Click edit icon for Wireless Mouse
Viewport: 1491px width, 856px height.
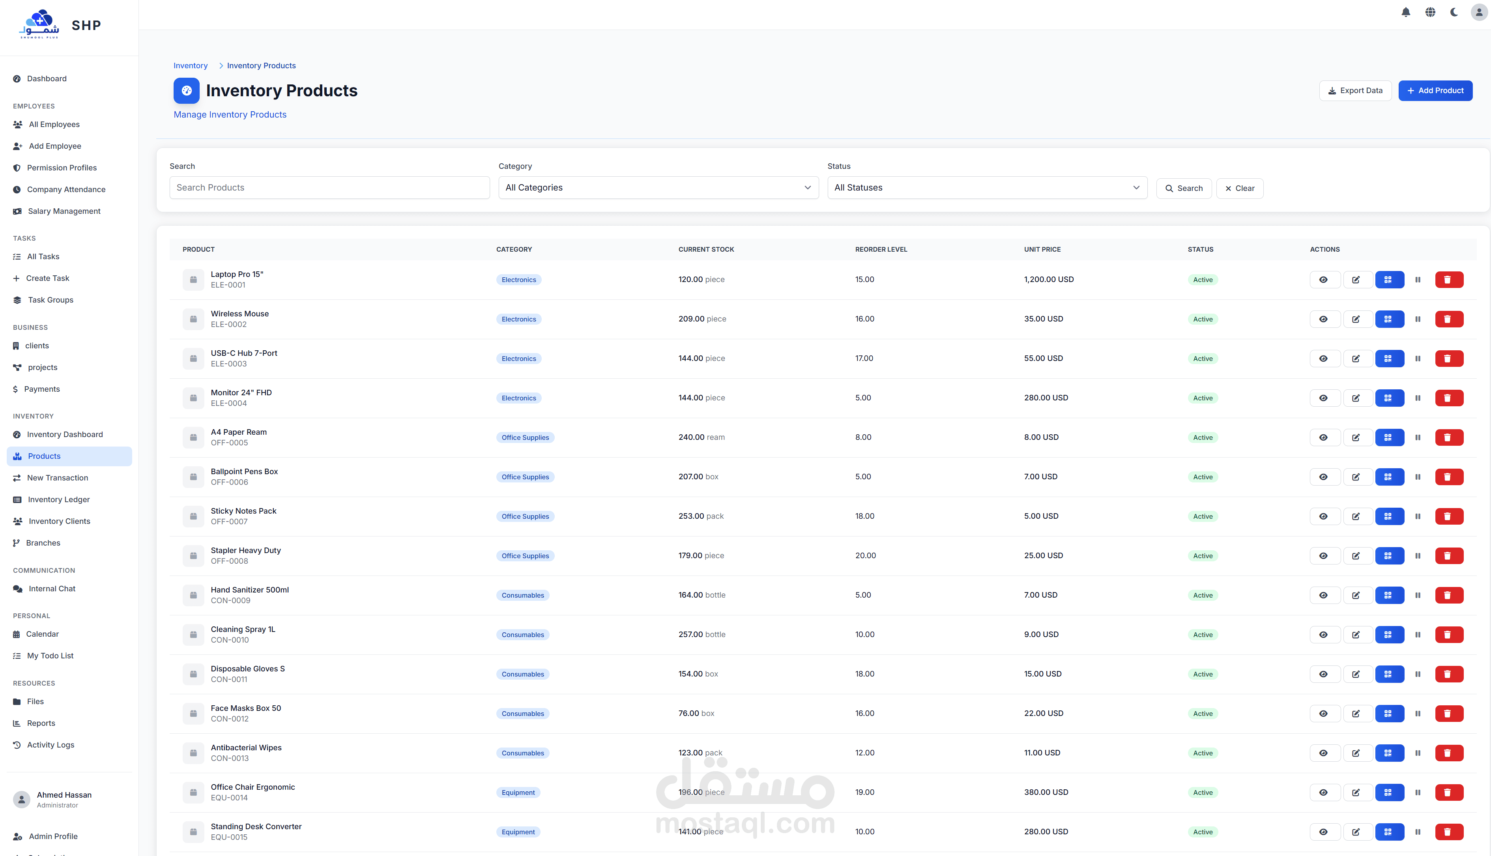1356,319
